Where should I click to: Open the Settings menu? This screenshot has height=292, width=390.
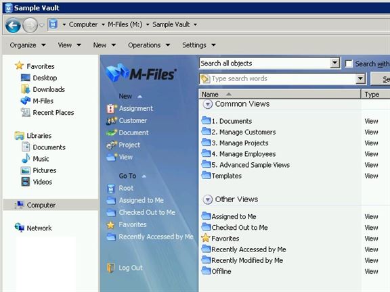point(199,45)
